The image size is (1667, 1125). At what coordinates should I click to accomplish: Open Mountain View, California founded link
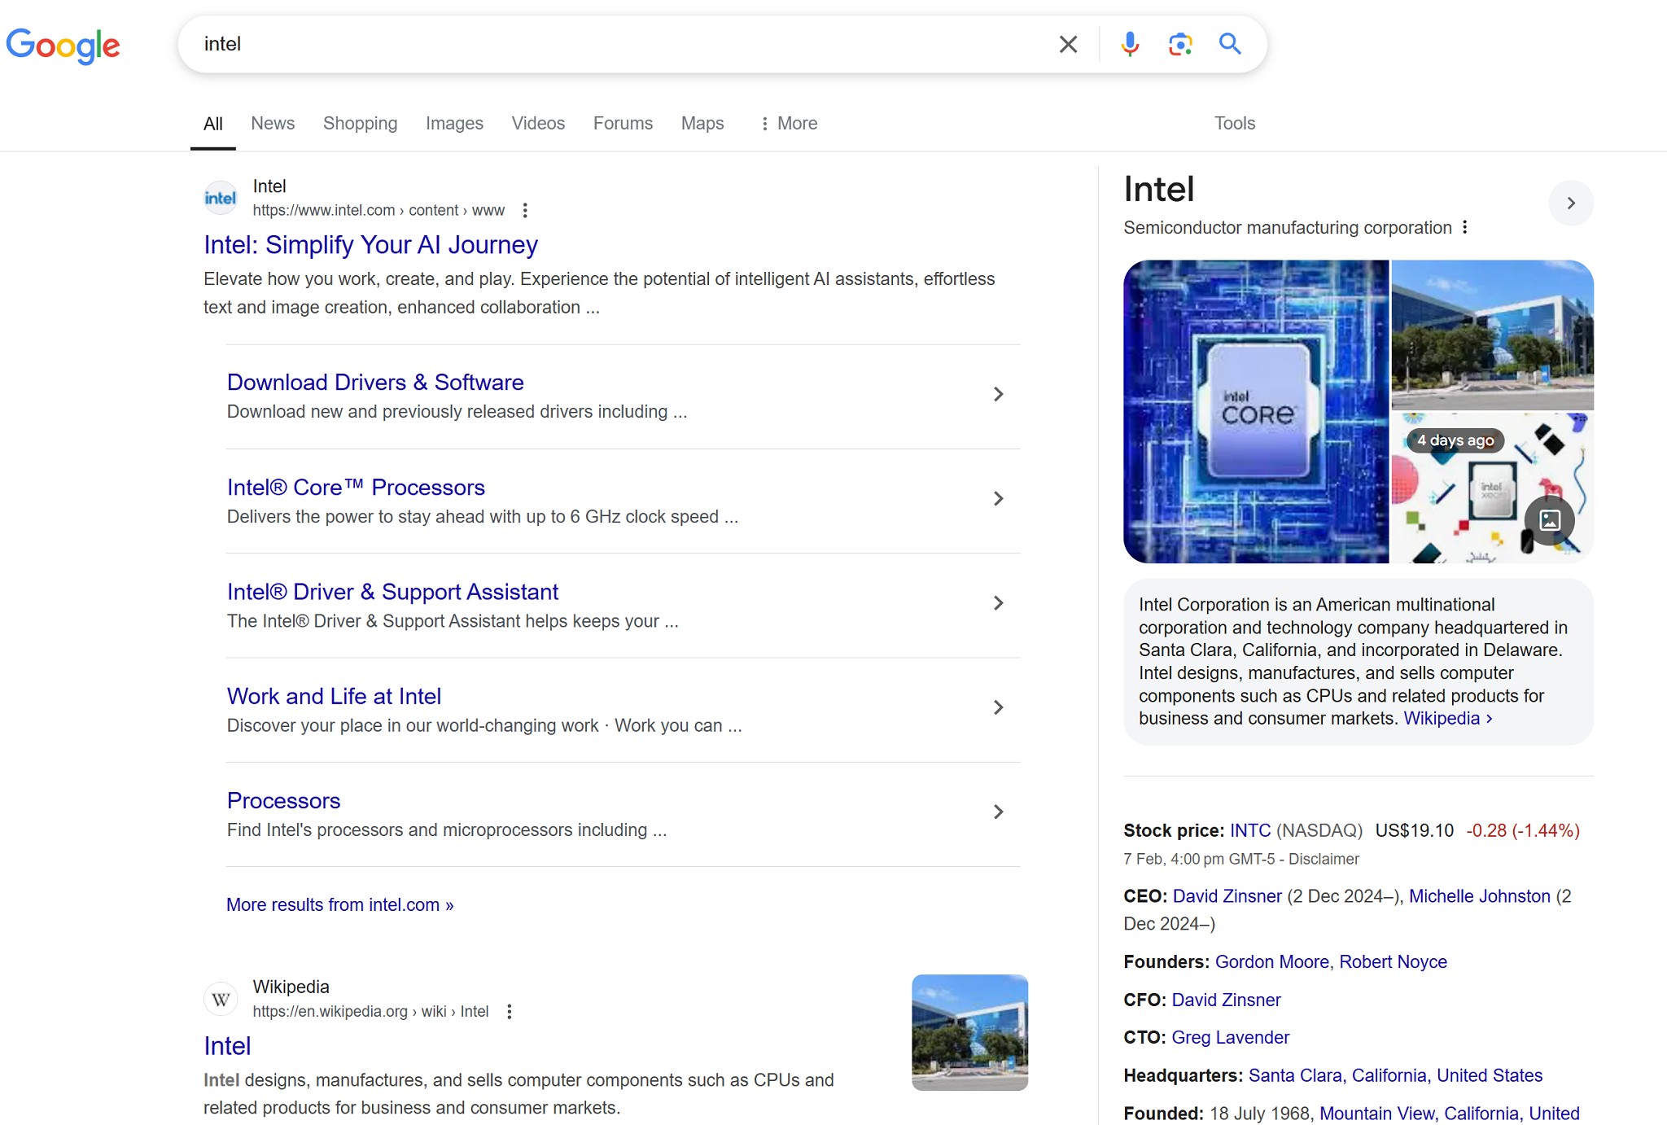pos(1449,1114)
